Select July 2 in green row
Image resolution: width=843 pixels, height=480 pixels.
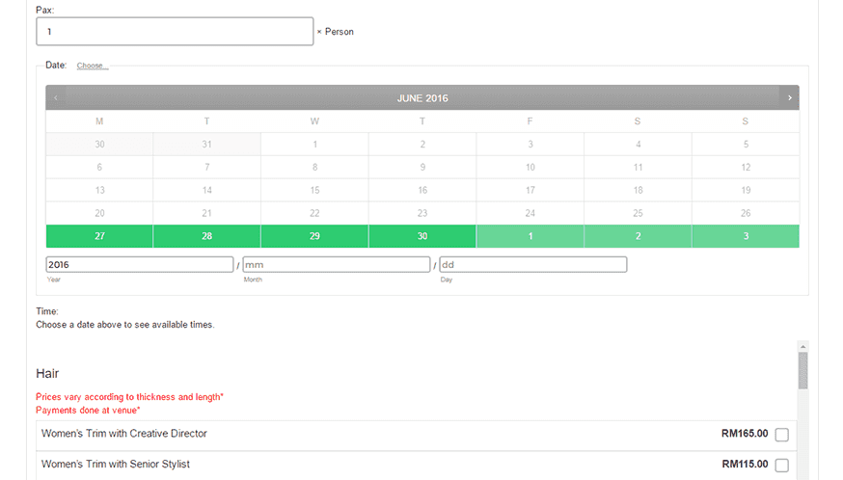coord(638,236)
